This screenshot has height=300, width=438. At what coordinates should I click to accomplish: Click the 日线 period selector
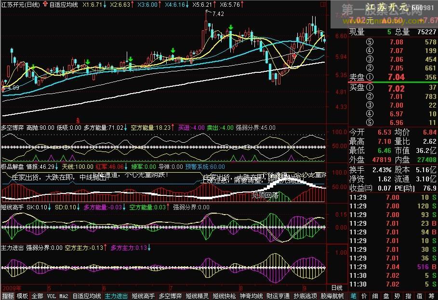[x=337, y=287]
